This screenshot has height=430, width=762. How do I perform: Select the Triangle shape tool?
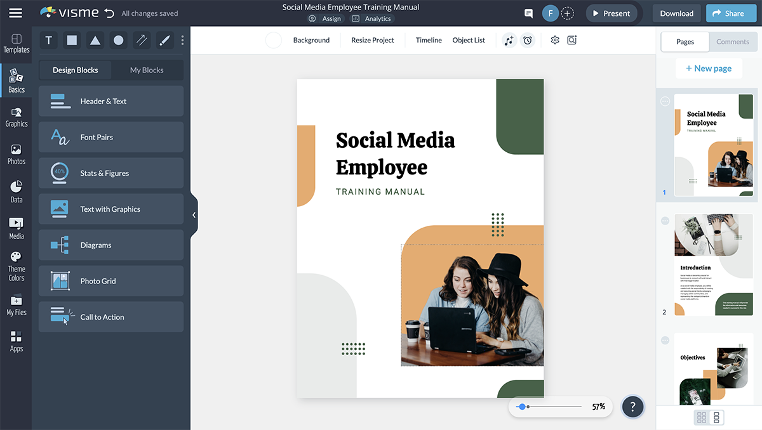[x=95, y=40]
